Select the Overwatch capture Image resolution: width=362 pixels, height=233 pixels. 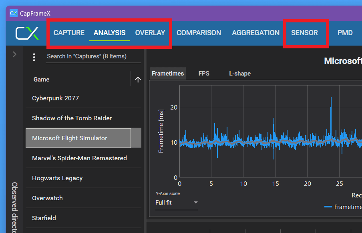83,198
